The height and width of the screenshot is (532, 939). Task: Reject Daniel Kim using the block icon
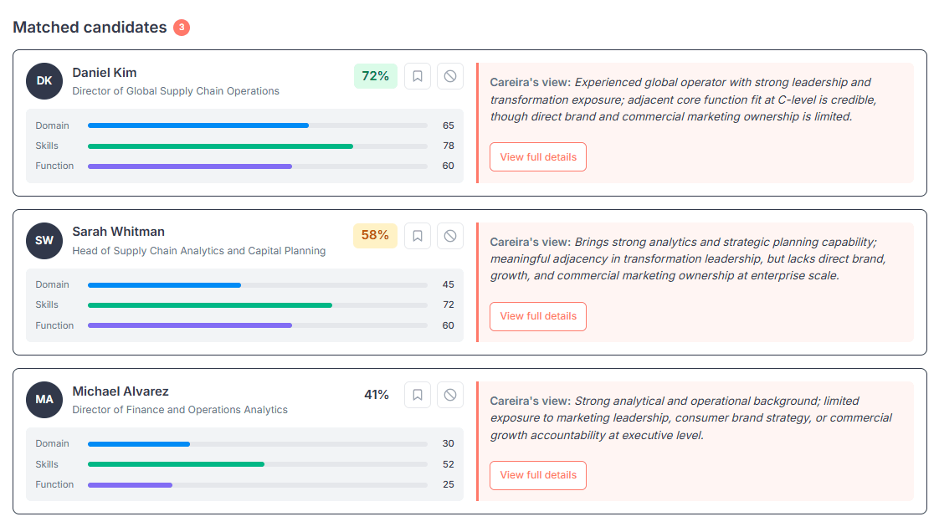point(449,75)
